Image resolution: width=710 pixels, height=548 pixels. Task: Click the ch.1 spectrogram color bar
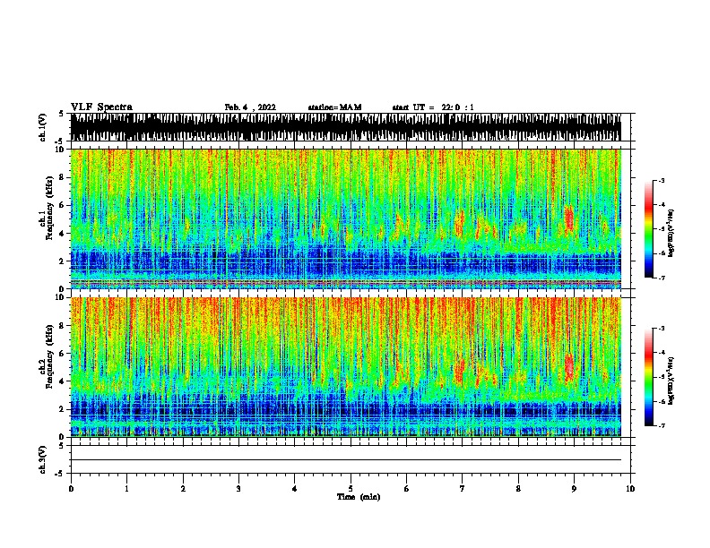649,229
